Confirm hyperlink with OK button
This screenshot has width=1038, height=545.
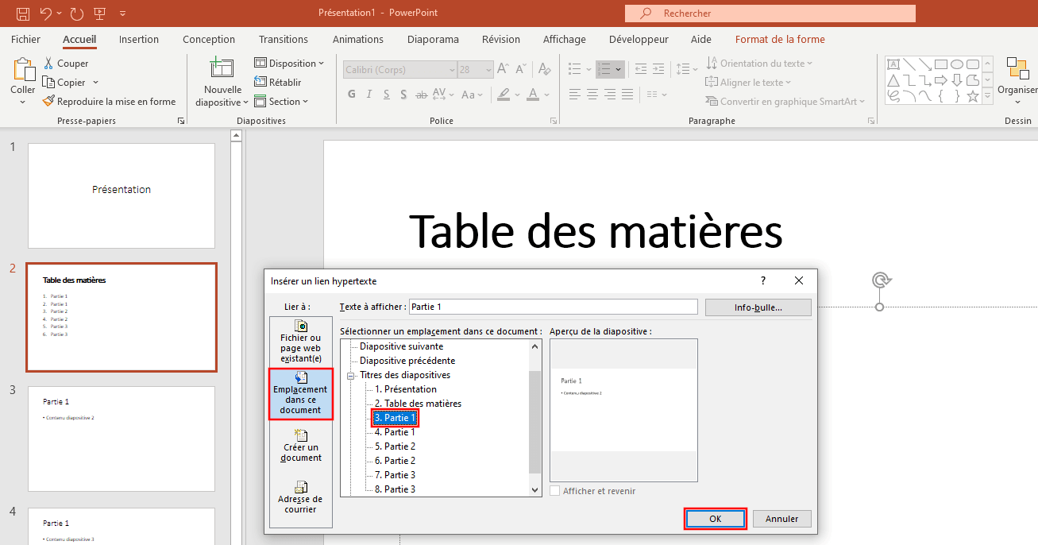pos(716,519)
